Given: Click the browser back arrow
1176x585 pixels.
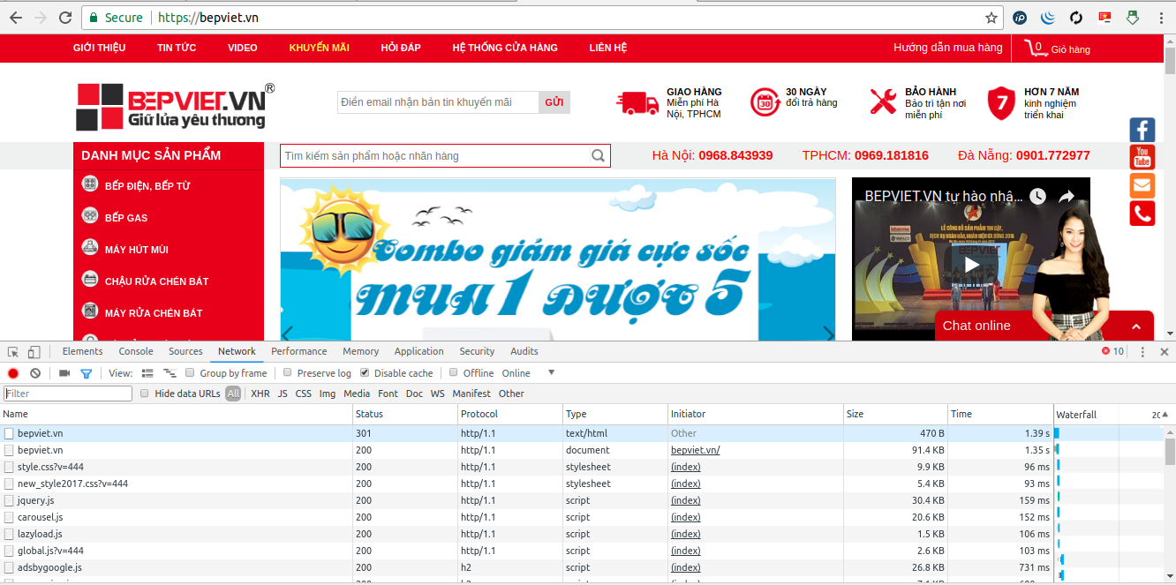Looking at the screenshot, I should pos(16,18).
